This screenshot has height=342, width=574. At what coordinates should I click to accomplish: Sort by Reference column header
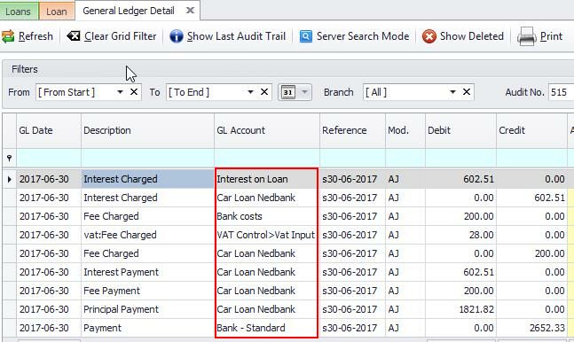(x=352, y=130)
